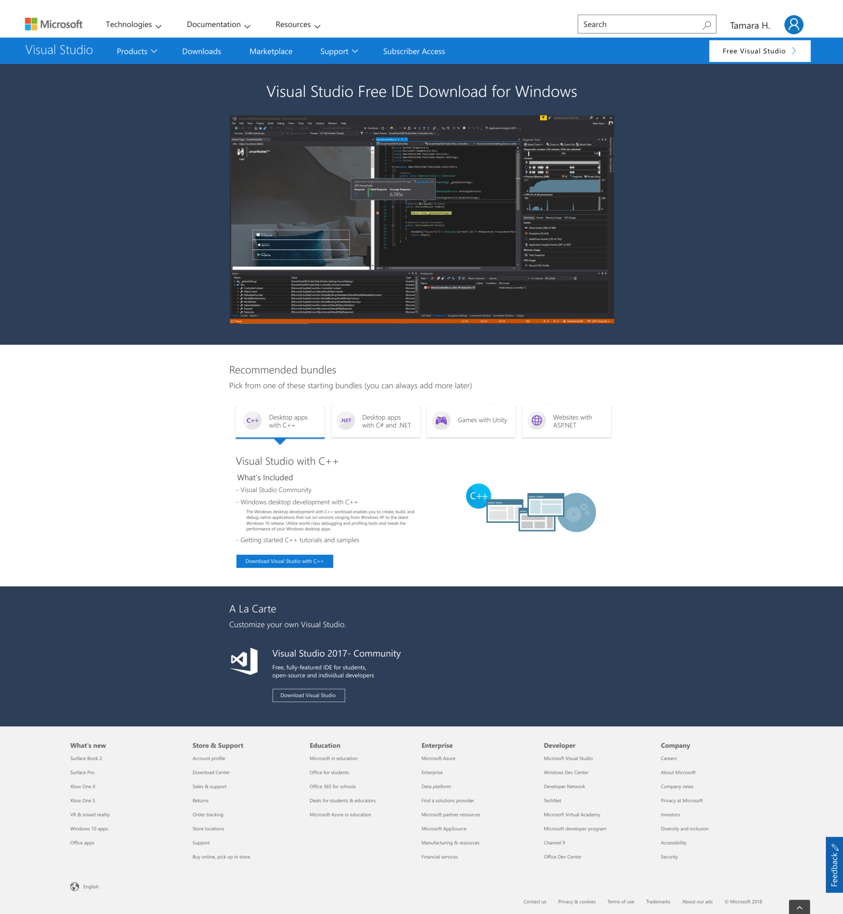
Task: Open Accessibility footer link
Action: pos(674,843)
